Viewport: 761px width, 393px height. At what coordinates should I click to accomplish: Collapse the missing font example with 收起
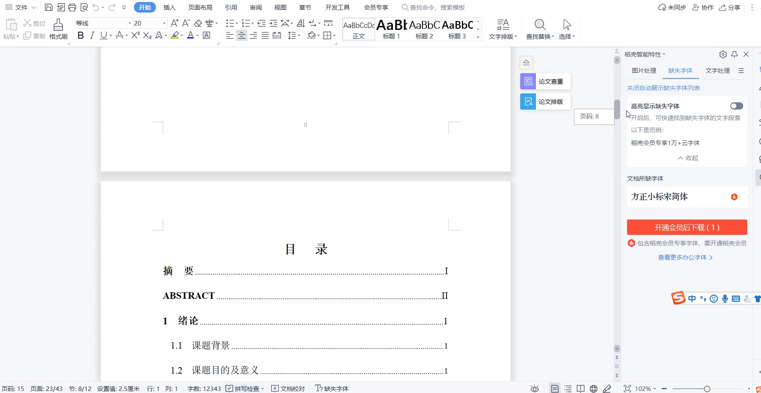point(688,158)
